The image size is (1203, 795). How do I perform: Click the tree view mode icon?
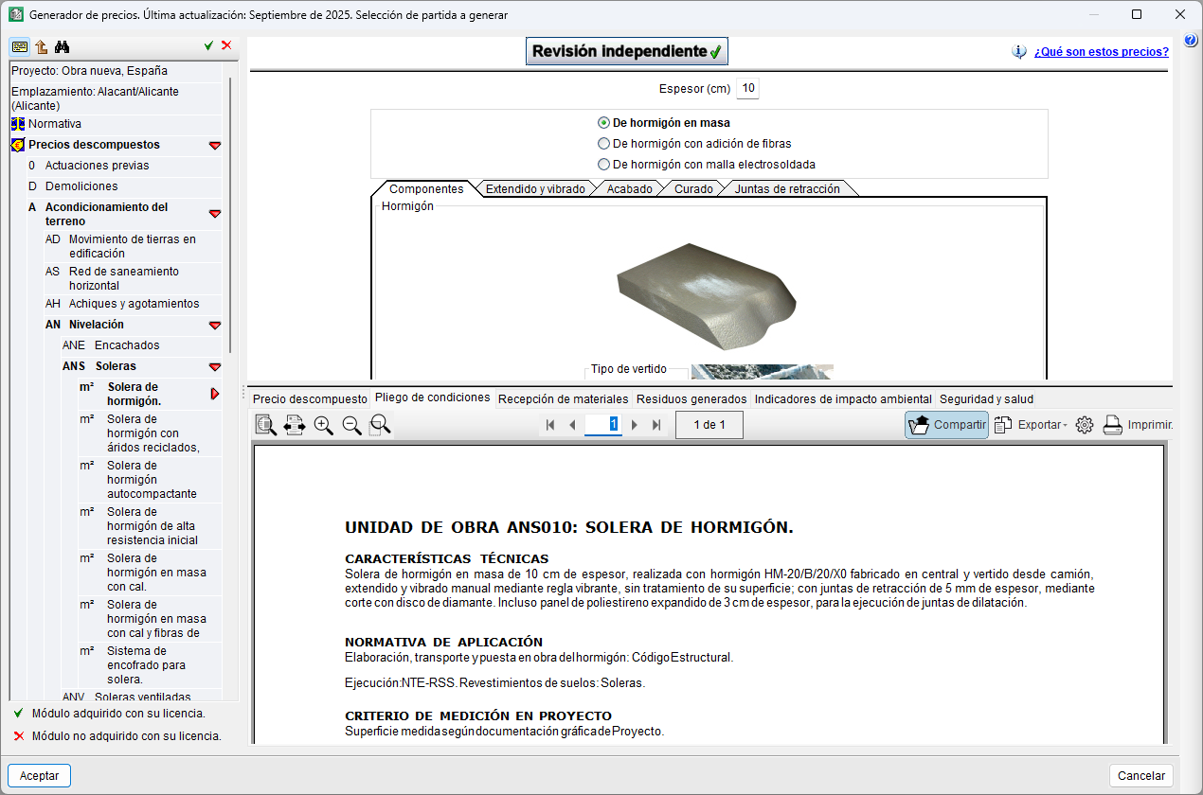tap(20, 46)
